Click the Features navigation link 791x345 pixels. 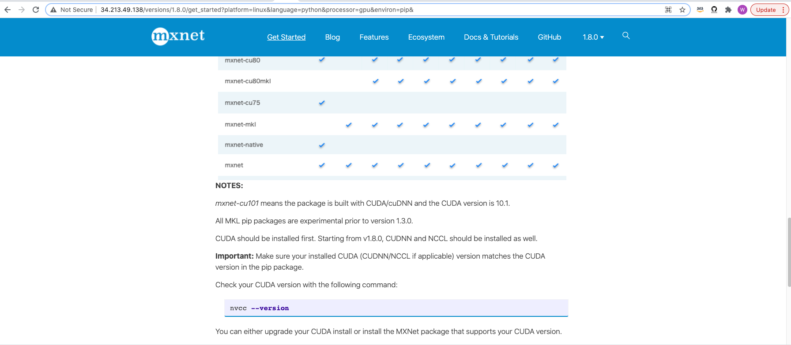tap(374, 37)
